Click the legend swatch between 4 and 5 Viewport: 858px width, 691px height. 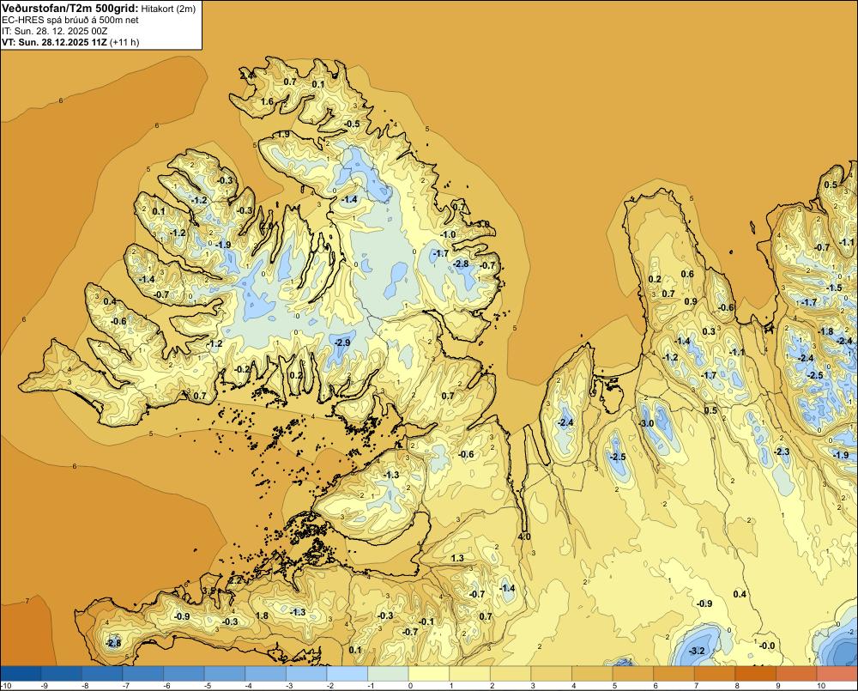coord(593,673)
